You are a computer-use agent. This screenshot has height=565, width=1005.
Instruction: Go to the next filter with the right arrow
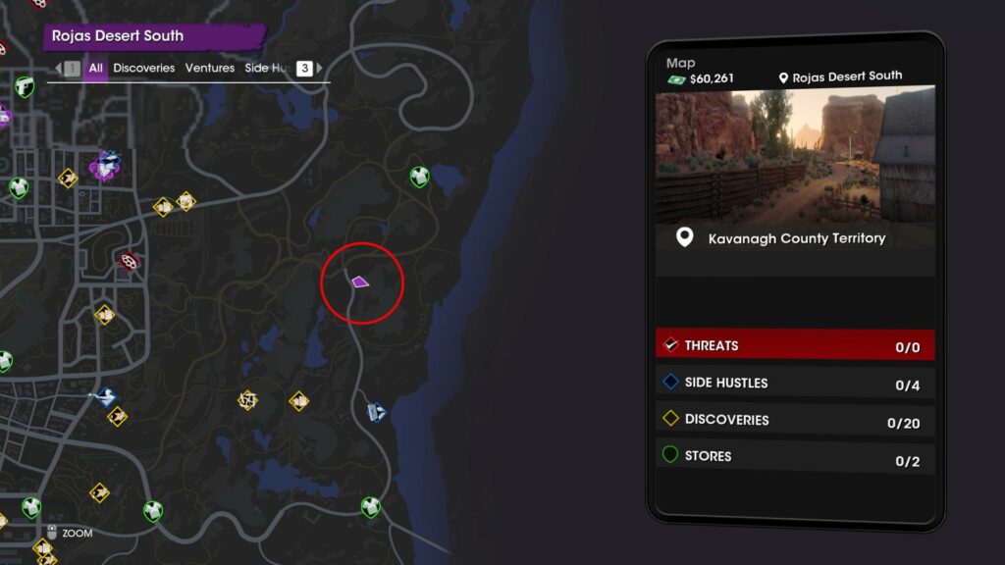point(319,68)
